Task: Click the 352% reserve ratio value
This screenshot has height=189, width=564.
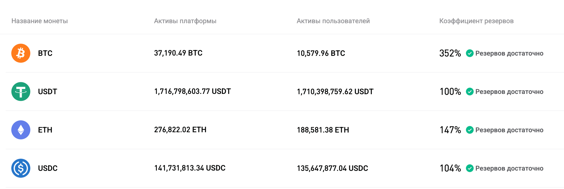Action: [450, 53]
